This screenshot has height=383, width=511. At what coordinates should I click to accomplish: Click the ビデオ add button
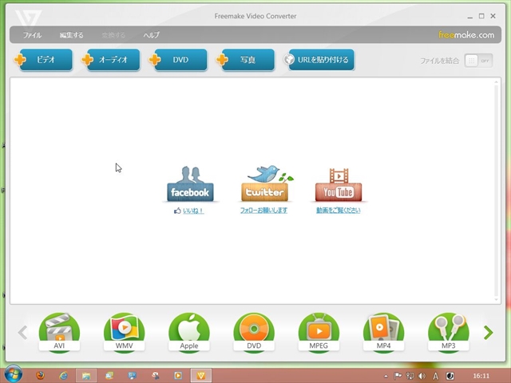pyautogui.click(x=46, y=60)
